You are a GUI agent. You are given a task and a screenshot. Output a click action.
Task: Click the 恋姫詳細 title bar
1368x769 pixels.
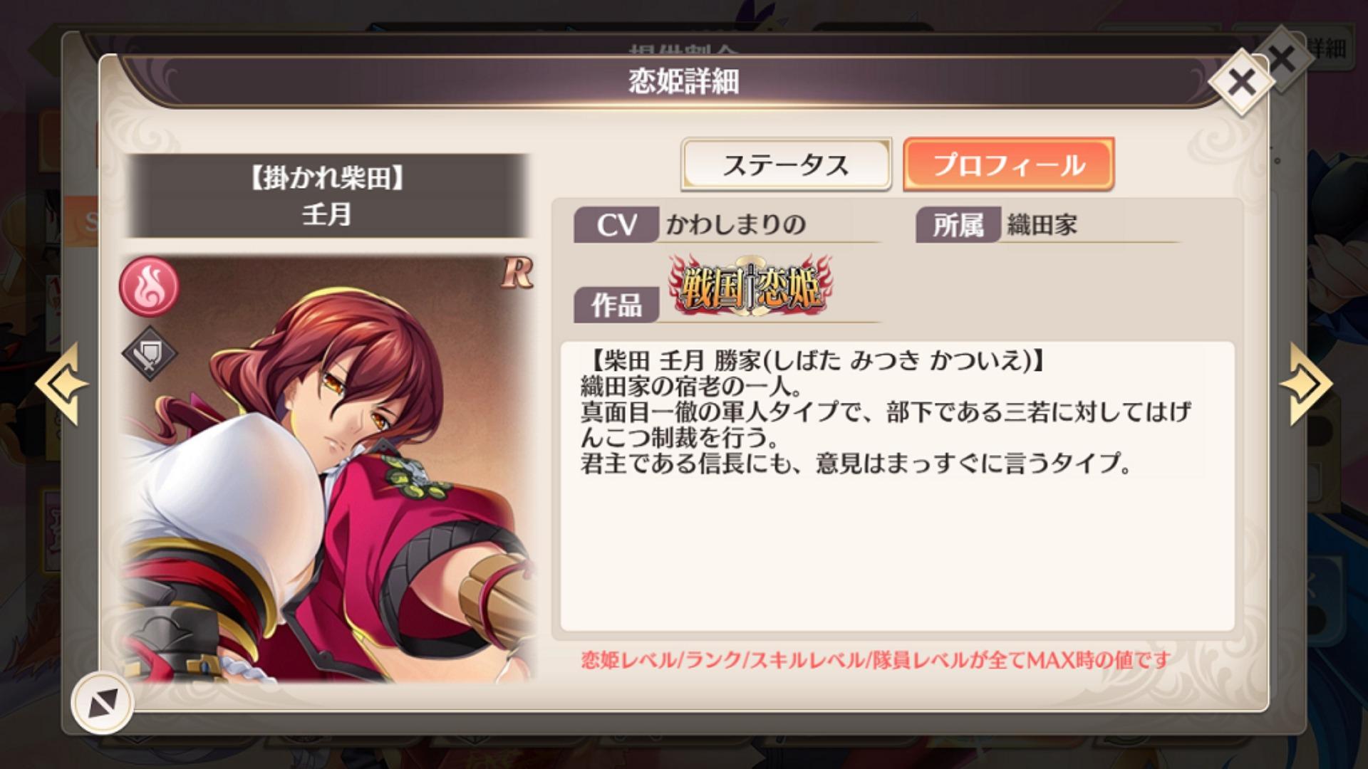click(683, 81)
